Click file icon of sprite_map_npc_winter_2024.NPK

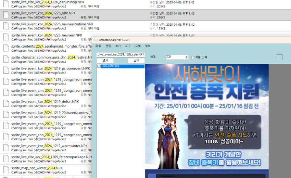point(6,170)
